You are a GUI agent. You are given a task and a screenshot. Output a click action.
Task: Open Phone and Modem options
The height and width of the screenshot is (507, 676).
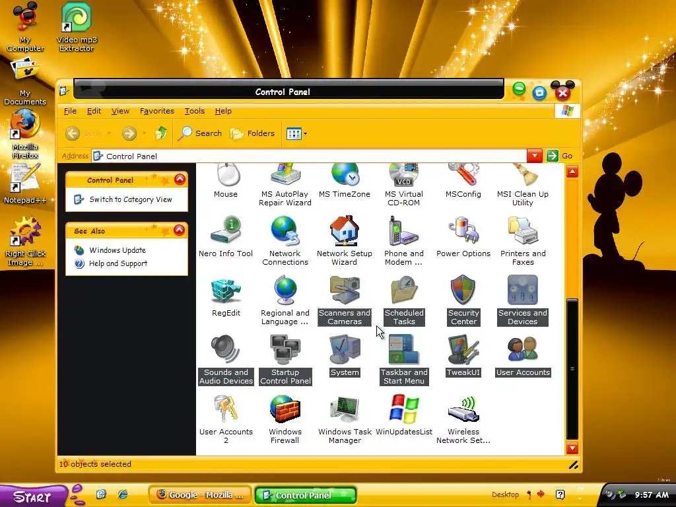404,240
